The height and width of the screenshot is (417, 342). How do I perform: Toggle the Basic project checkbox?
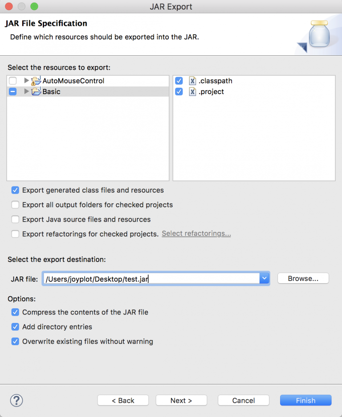(x=13, y=91)
